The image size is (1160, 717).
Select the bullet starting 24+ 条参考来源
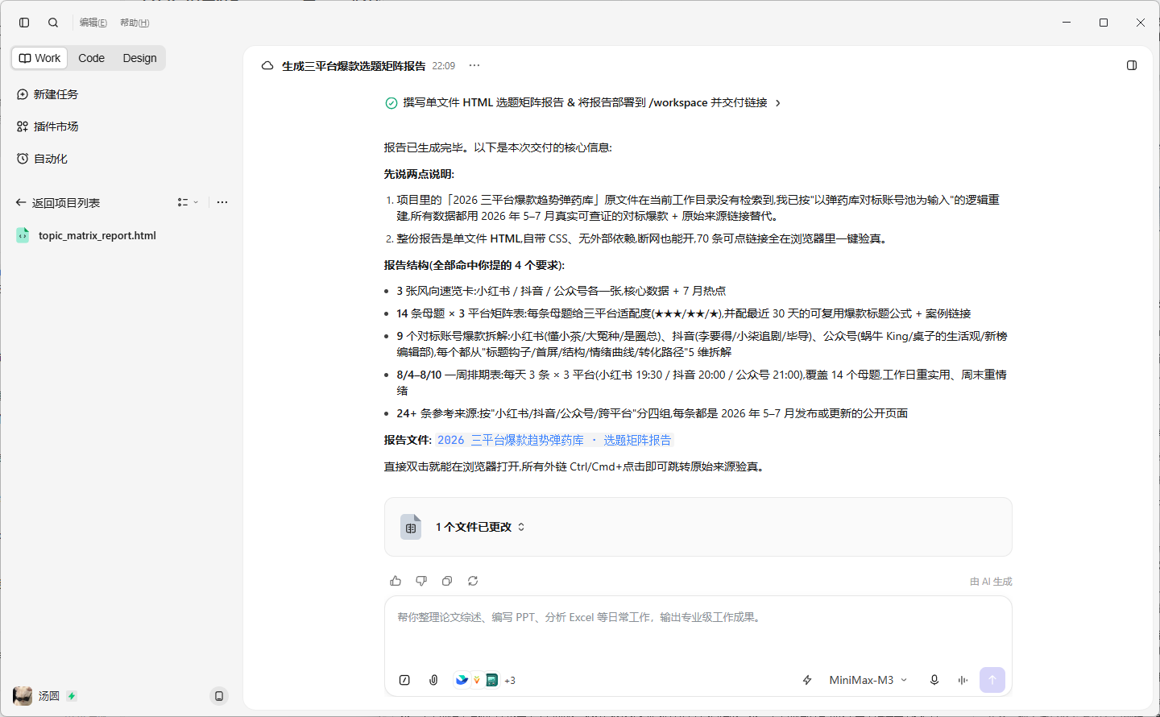pyautogui.click(x=652, y=413)
